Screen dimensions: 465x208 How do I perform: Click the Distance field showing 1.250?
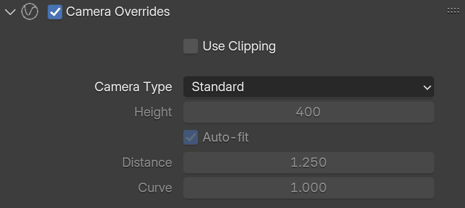click(308, 162)
